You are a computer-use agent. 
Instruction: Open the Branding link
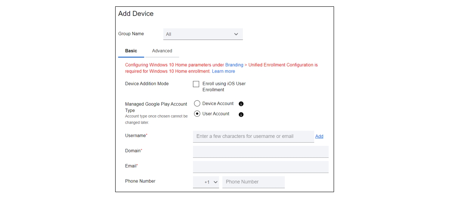(x=234, y=65)
